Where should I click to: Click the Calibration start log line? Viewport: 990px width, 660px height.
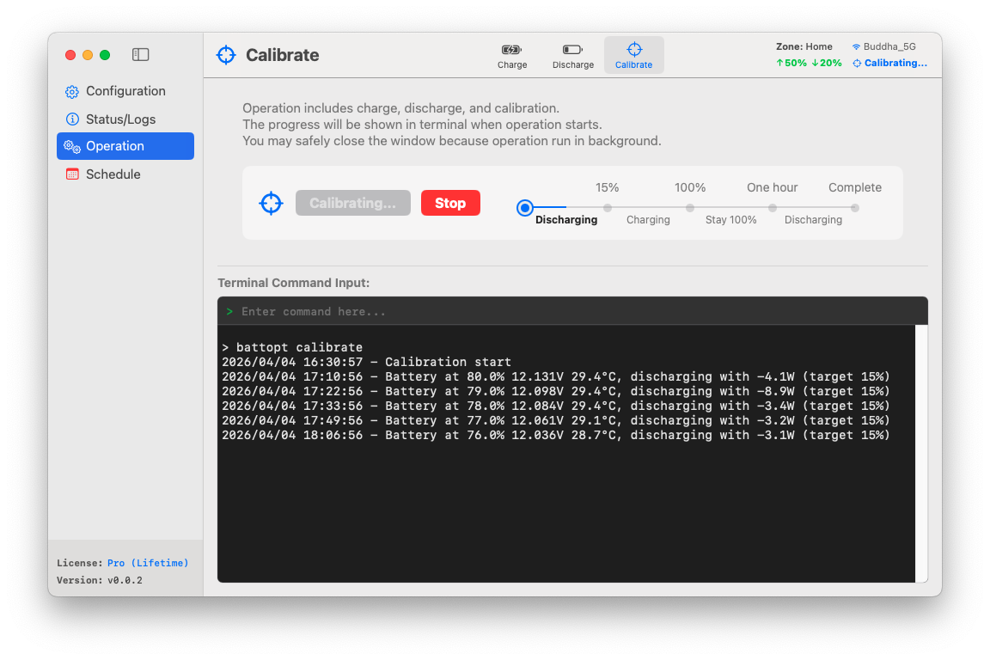coord(366,362)
